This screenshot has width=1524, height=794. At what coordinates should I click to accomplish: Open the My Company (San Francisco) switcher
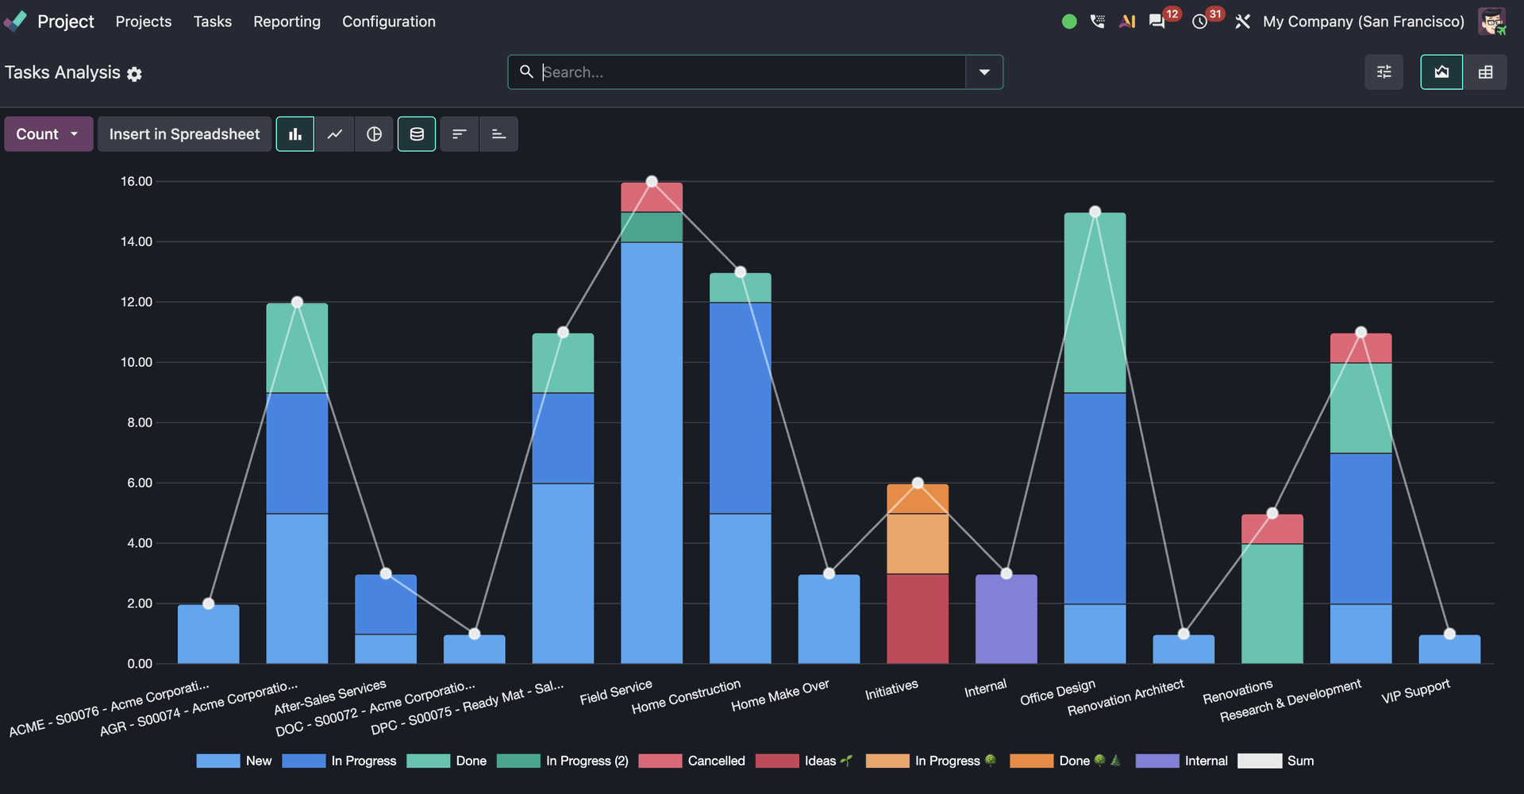click(x=1363, y=21)
